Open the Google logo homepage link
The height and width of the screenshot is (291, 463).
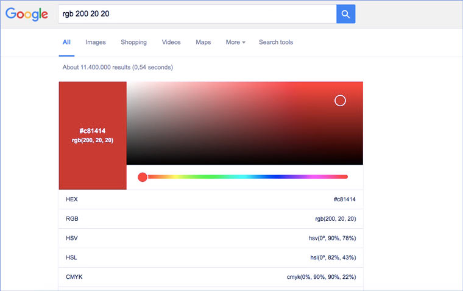[27, 14]
